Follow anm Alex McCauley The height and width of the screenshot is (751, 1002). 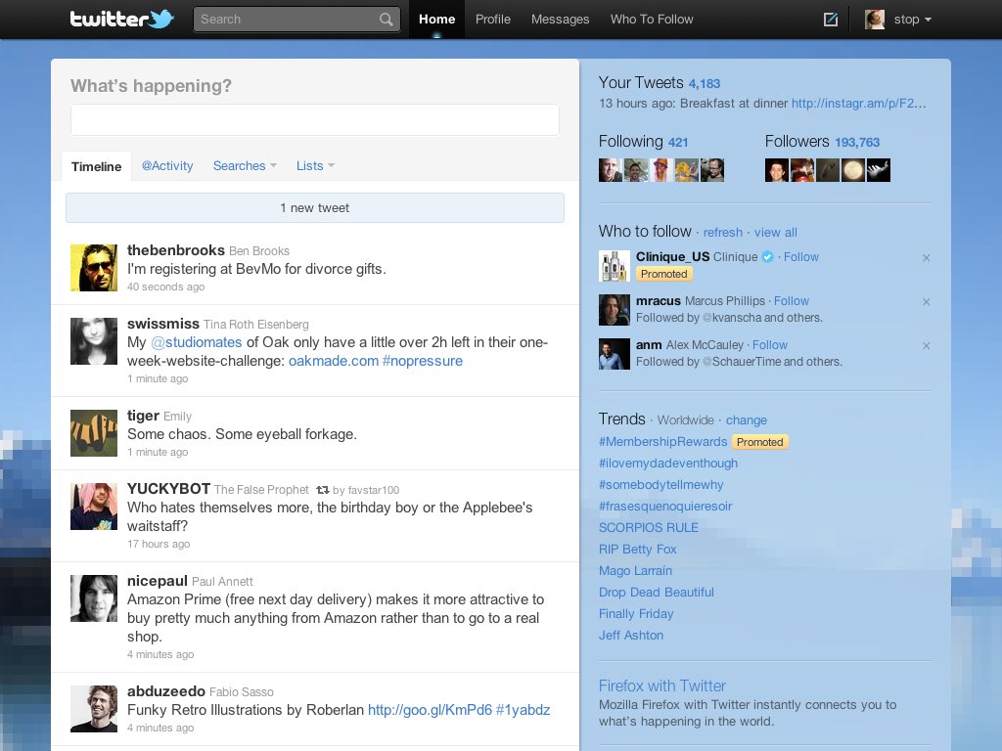770,345
